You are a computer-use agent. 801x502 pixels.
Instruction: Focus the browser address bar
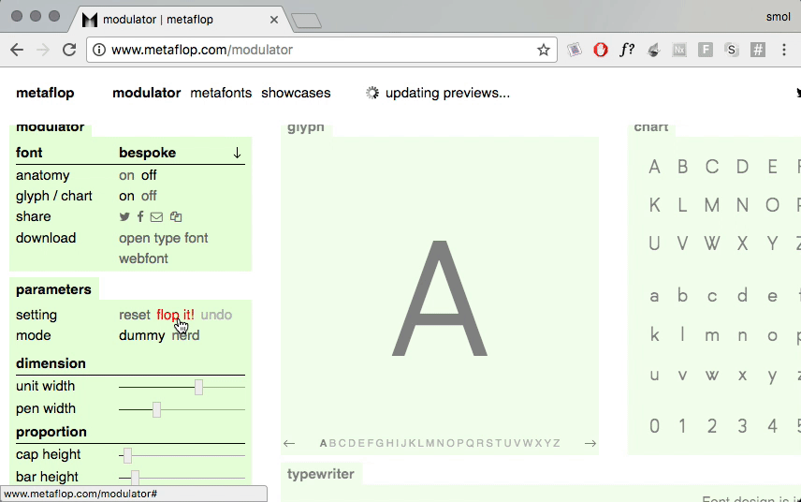tap(322, 50)
